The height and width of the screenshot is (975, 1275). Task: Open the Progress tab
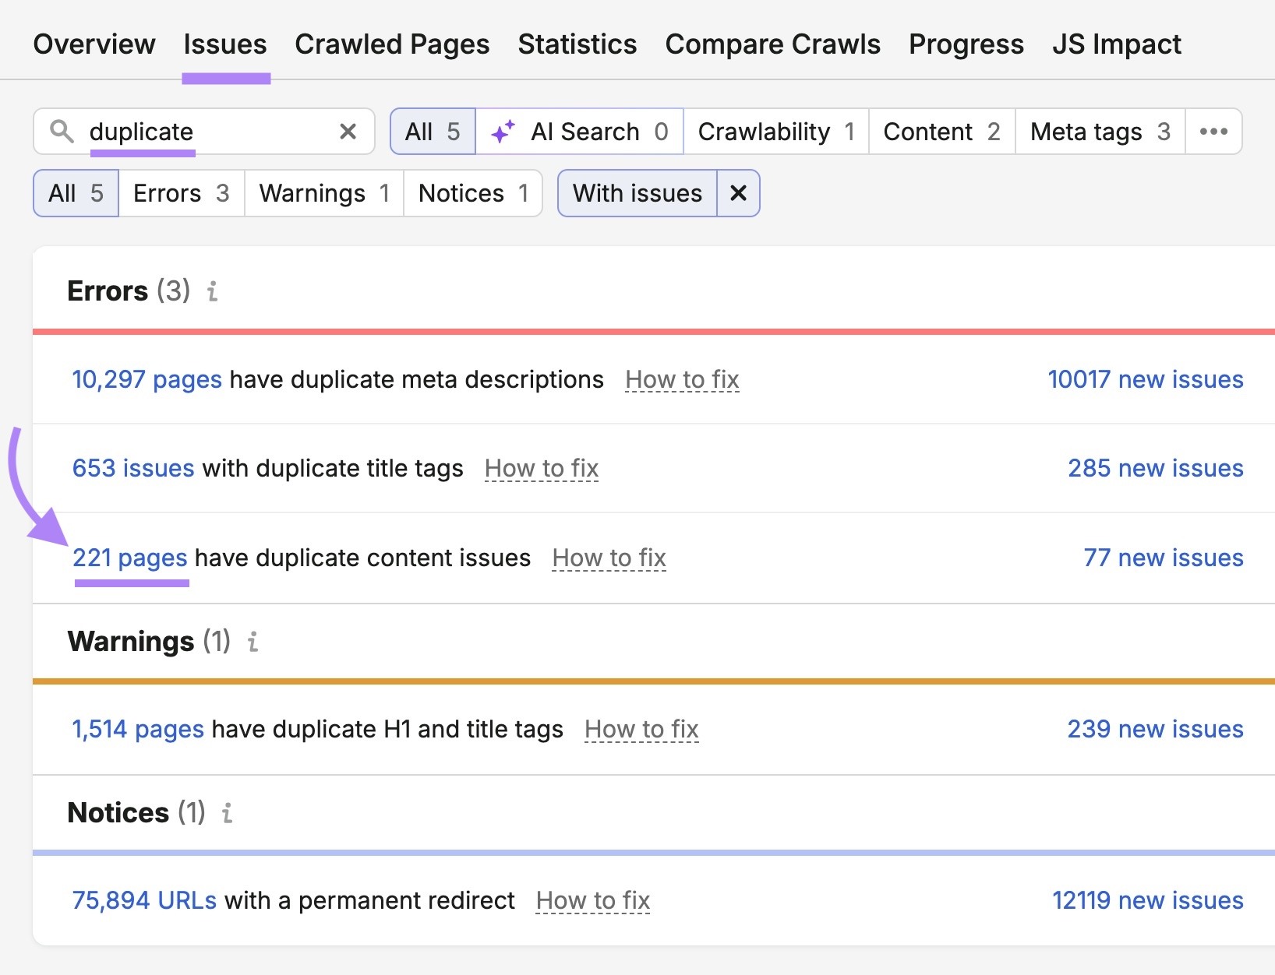966,44
